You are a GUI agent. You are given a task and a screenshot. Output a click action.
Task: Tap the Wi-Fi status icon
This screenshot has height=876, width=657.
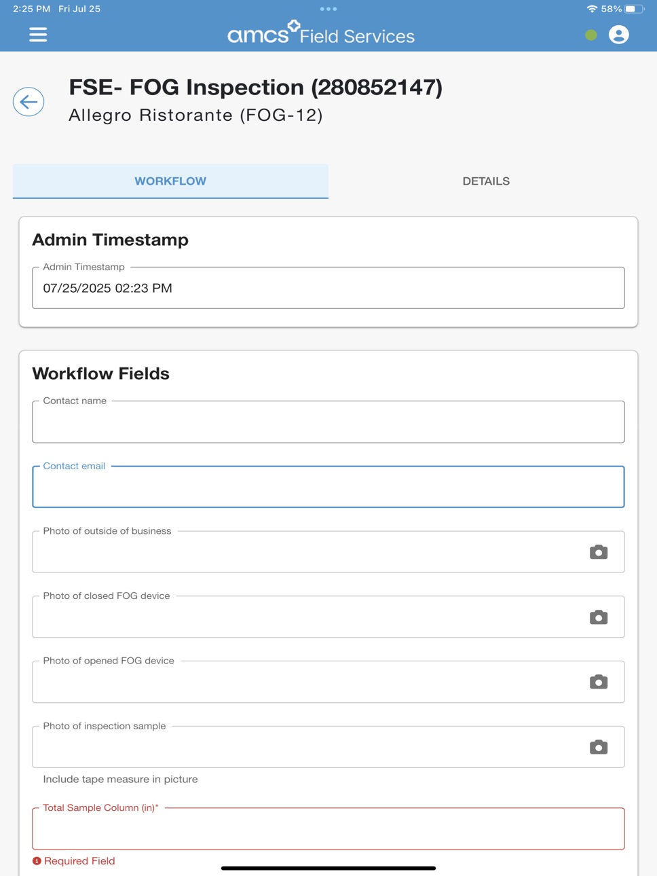pyautogui.click(x=592, y=9)
